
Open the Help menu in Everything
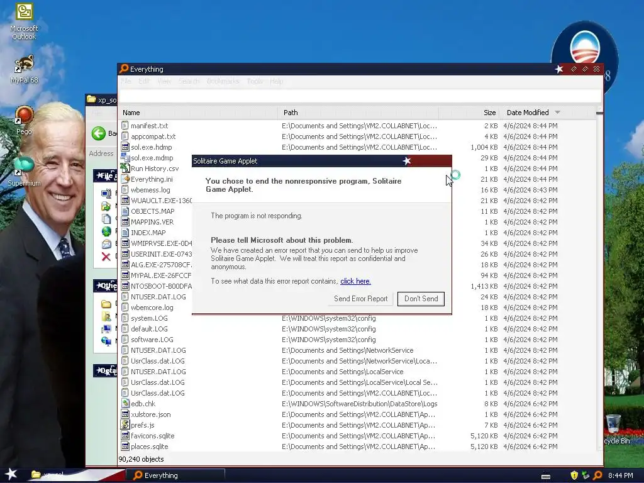click(x=277, y=81)
